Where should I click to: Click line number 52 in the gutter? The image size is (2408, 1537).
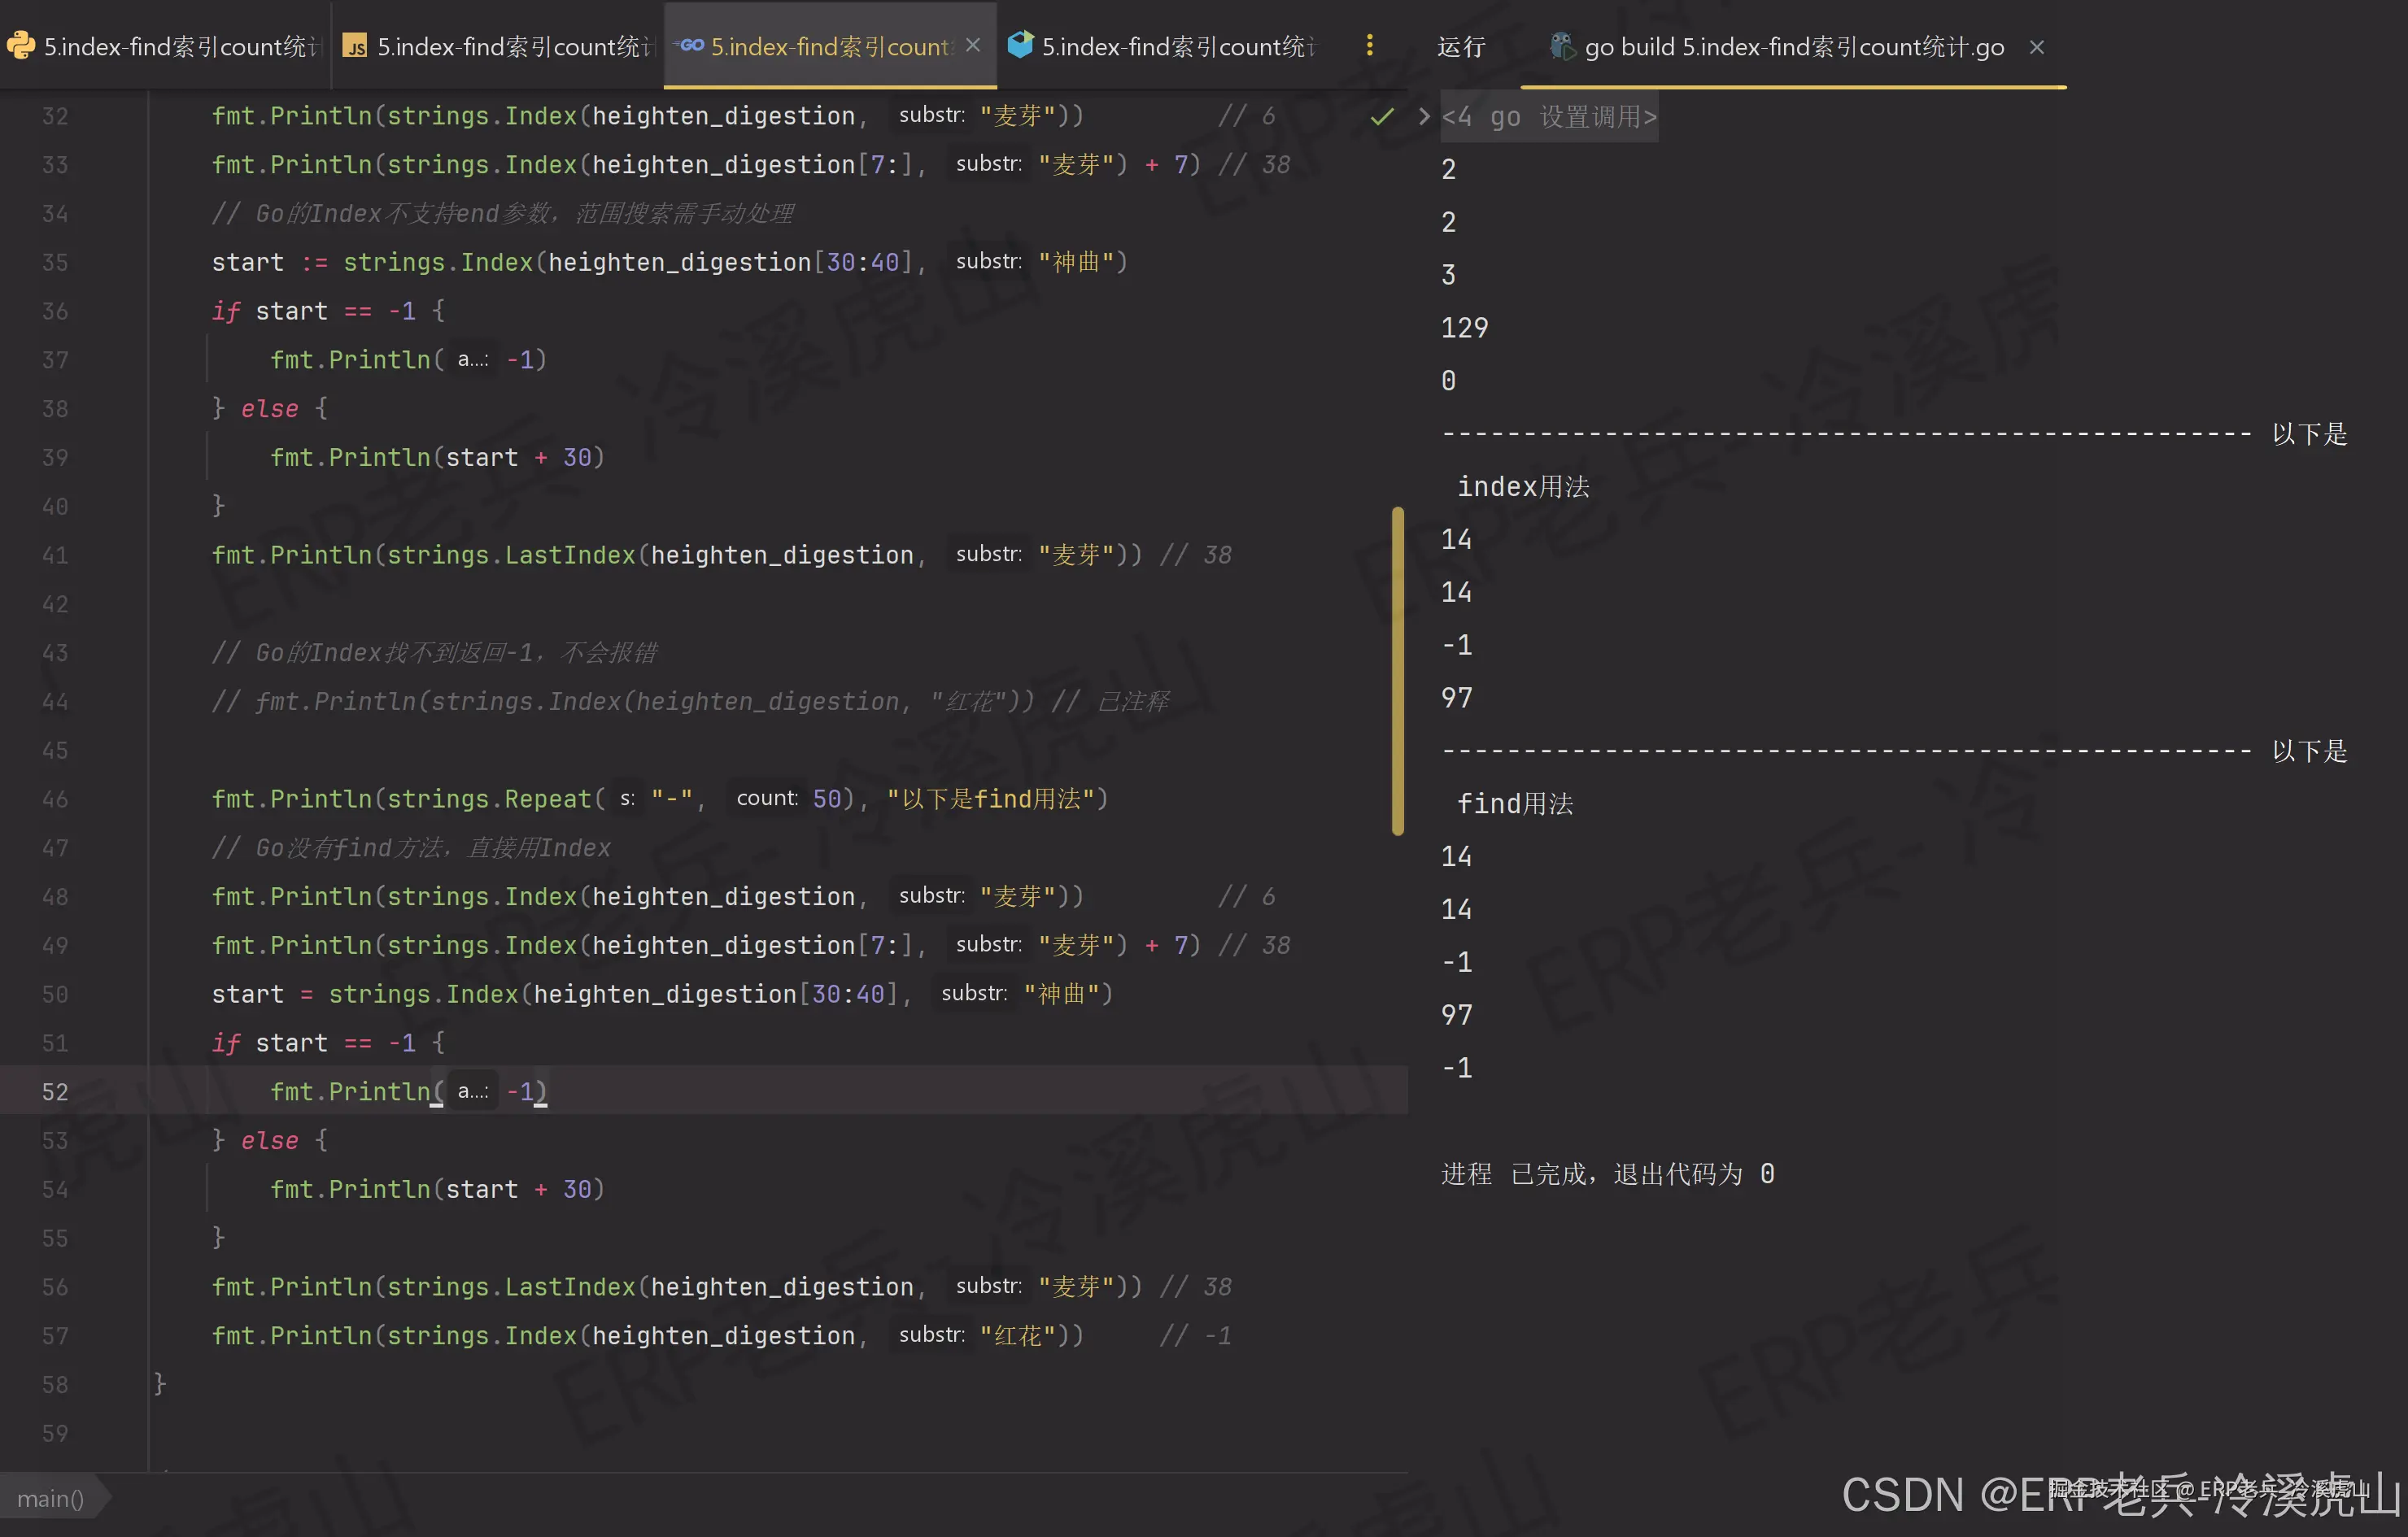click(x=55, y=1091)
